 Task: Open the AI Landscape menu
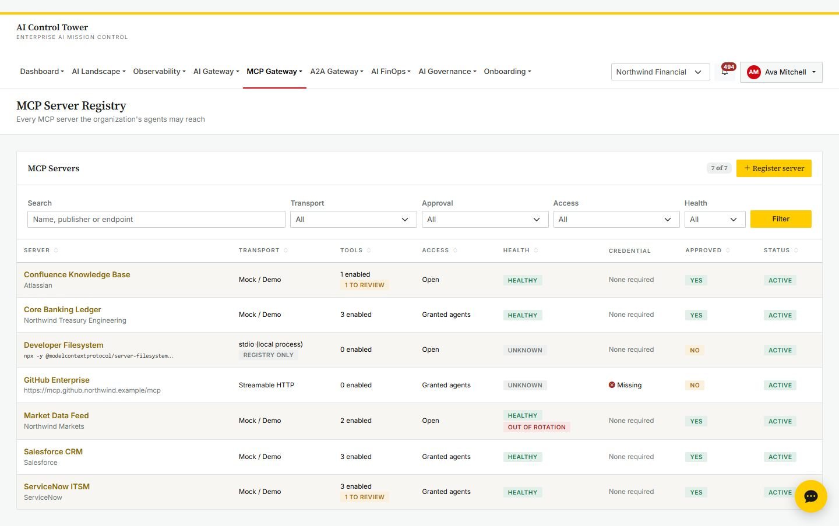tap(98, 72)
